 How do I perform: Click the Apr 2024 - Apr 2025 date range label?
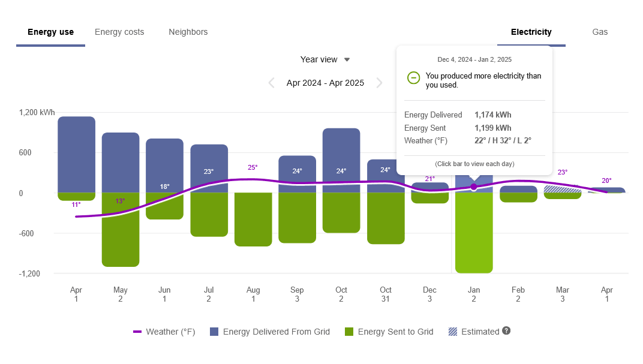click(325, 83)
